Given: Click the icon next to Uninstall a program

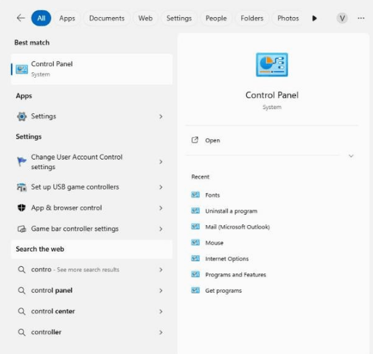Looking at the screenshot, I should point(196,211).
